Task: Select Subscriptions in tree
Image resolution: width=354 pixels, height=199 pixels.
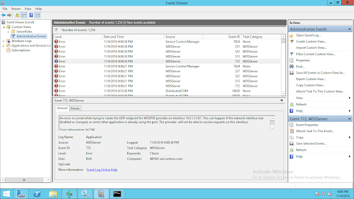Action: tap(20, 50)
